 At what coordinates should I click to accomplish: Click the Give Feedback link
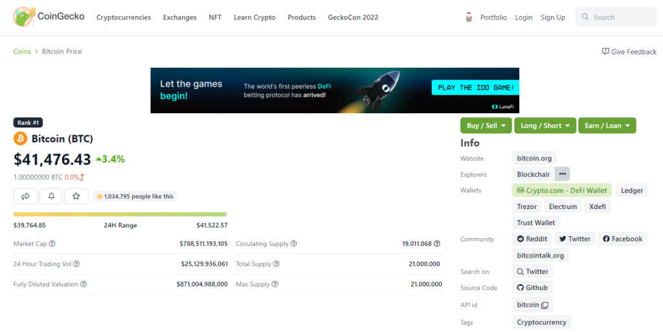(x=629, y=52)
